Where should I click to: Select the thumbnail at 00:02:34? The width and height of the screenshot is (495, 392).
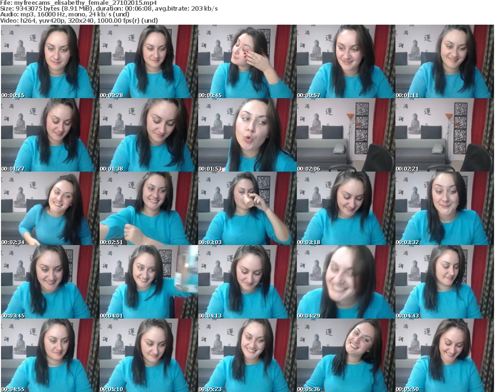tap(50, 209)
